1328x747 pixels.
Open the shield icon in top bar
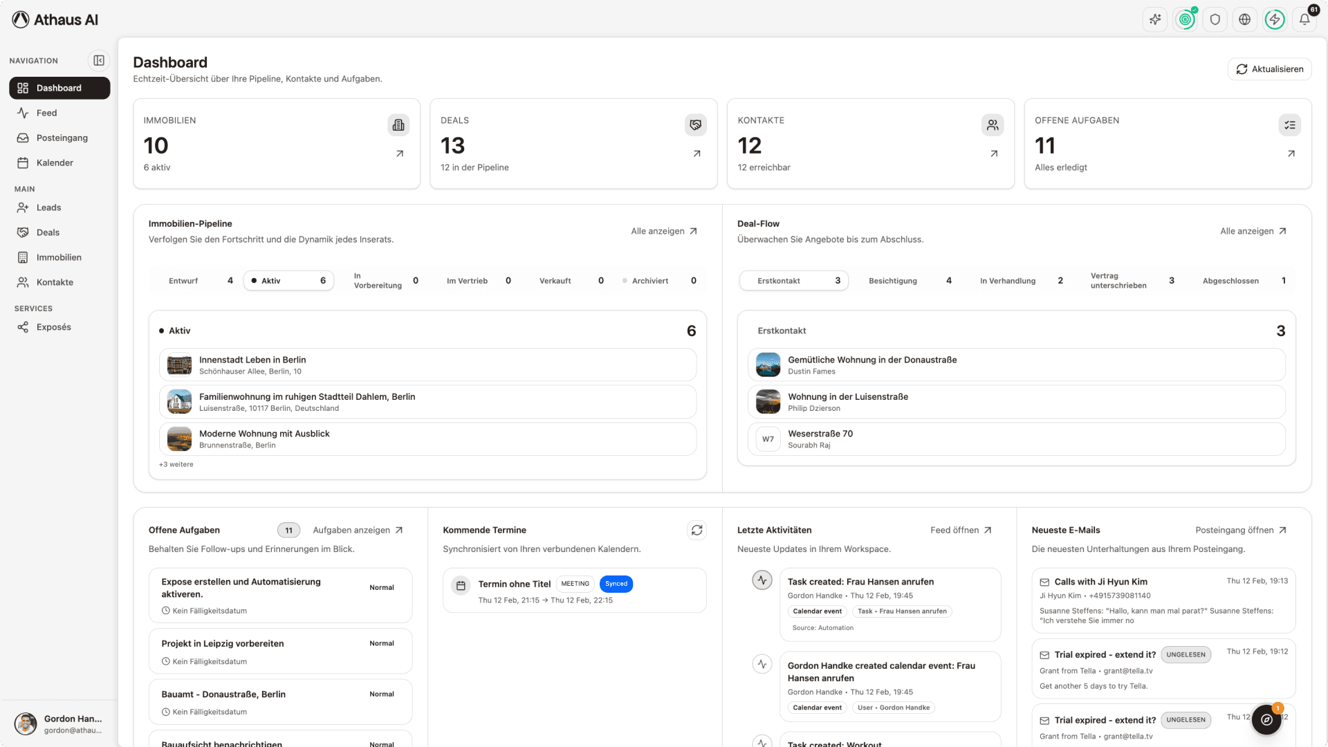pos(1215,19)
